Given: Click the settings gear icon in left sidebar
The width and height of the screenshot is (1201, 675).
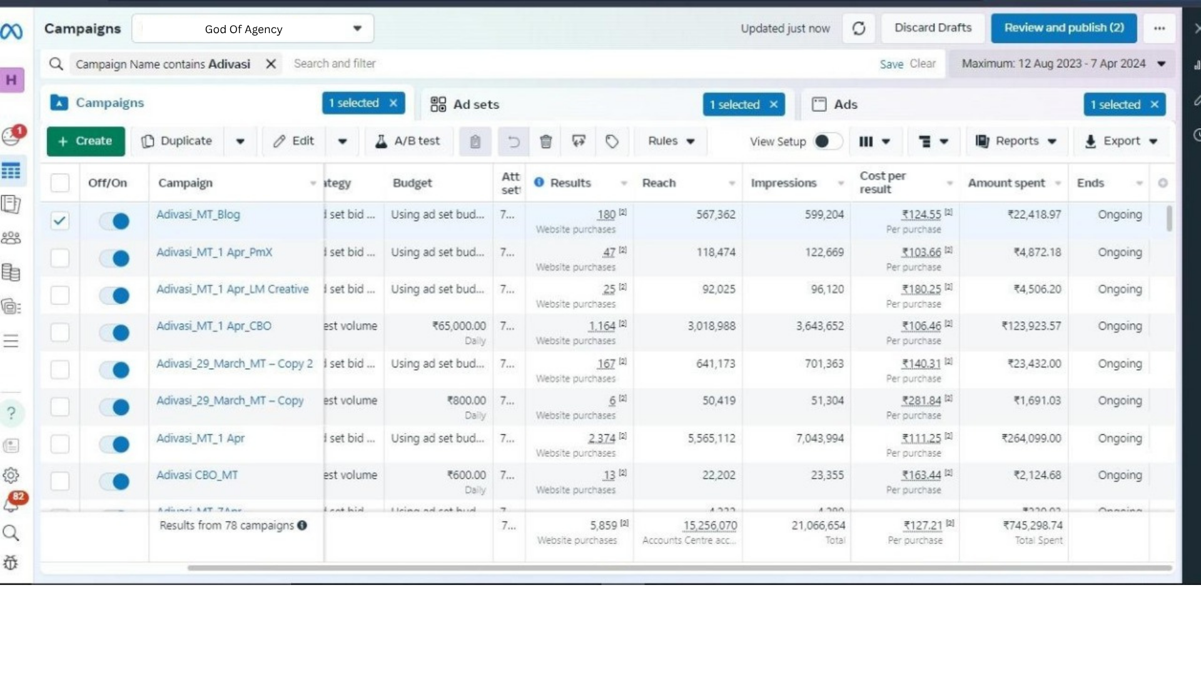Looking at the screenshot, I should [11, 476].
